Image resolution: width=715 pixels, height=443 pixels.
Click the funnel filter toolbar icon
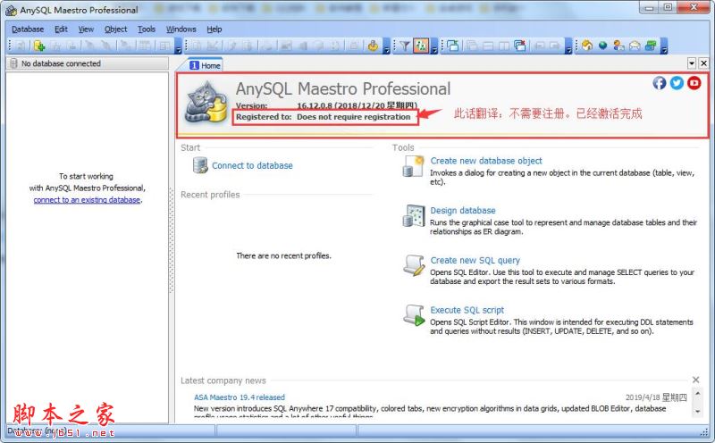pos(405,46)
